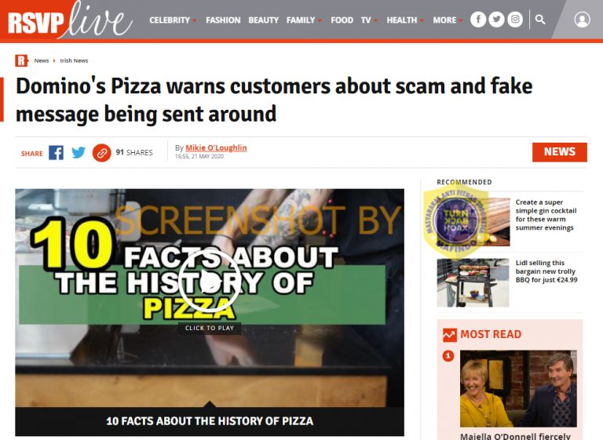Screen dimensions: 603x440
Task: Click the red R breadcrumb home icon
Action: tap(21, 60)
